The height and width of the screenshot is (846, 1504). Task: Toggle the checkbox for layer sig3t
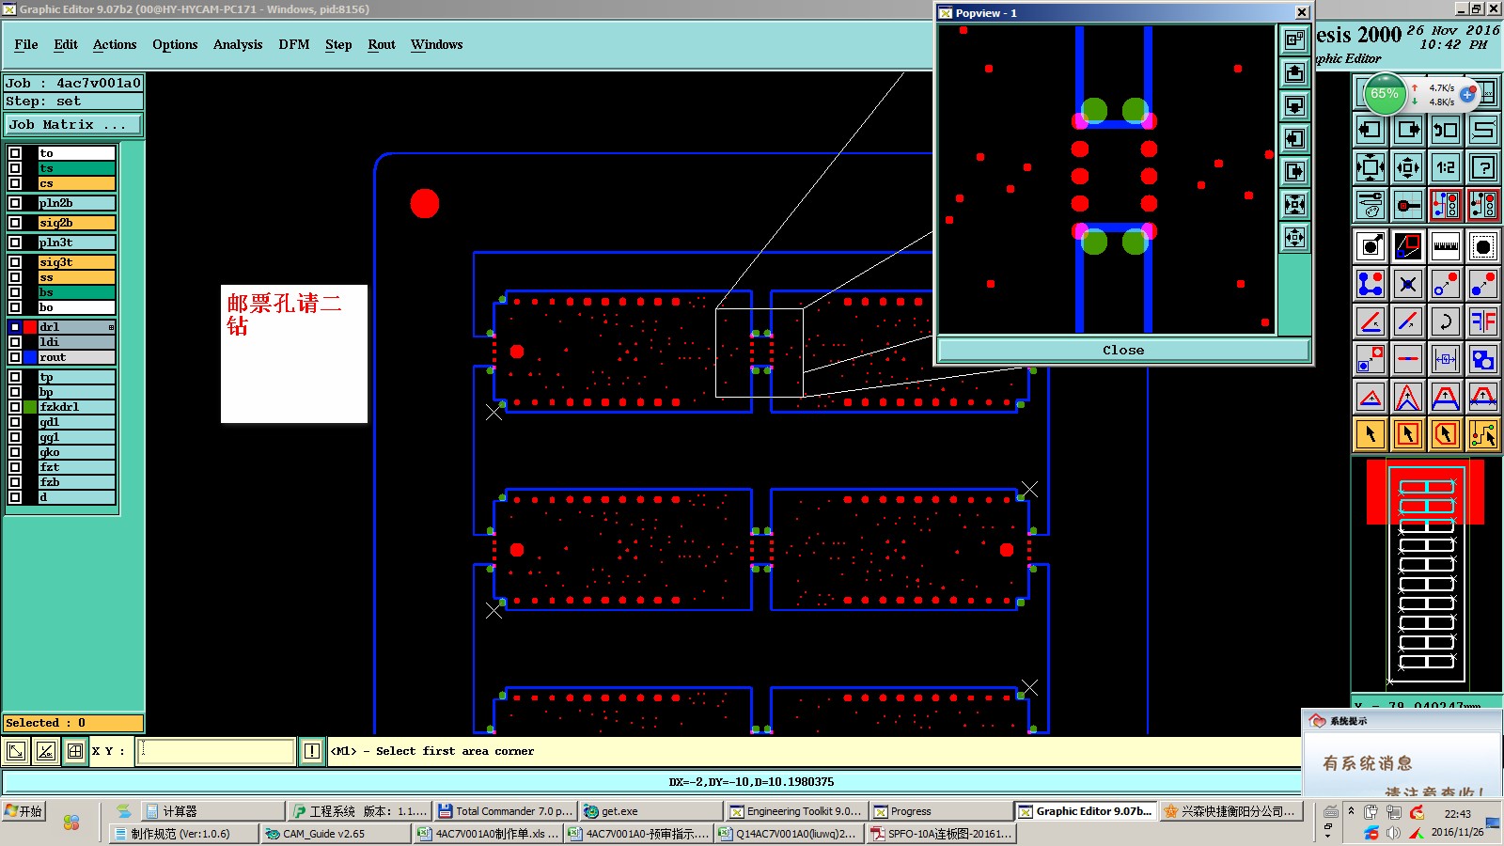(x=15, y=262)
